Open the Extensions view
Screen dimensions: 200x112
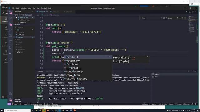pos(10,41)
